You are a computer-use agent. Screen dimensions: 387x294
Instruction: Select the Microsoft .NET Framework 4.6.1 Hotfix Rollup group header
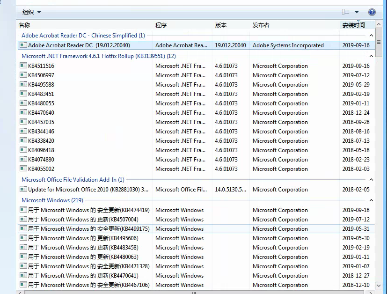[x=99, y=56]
